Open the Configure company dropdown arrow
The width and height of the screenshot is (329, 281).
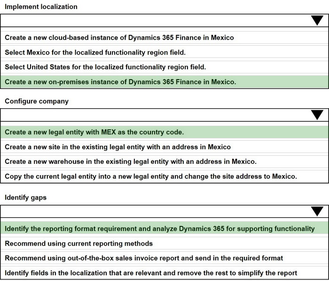[317, 115]
